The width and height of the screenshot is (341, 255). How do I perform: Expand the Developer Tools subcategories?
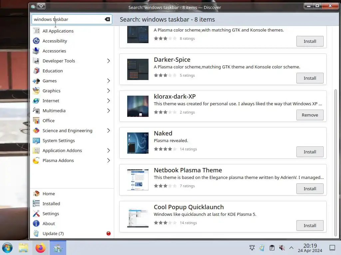[x=109, y=61]
